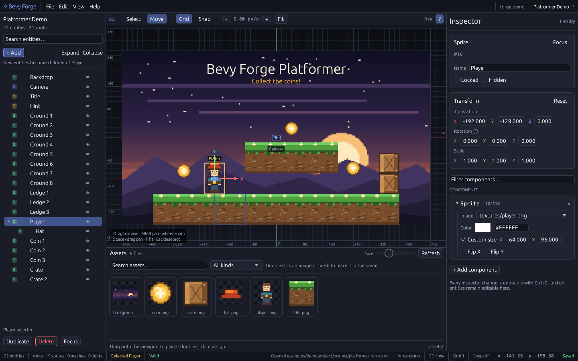The image size is (578, 361).
Task: Click the Add entity button
Action: coord(14,53)
